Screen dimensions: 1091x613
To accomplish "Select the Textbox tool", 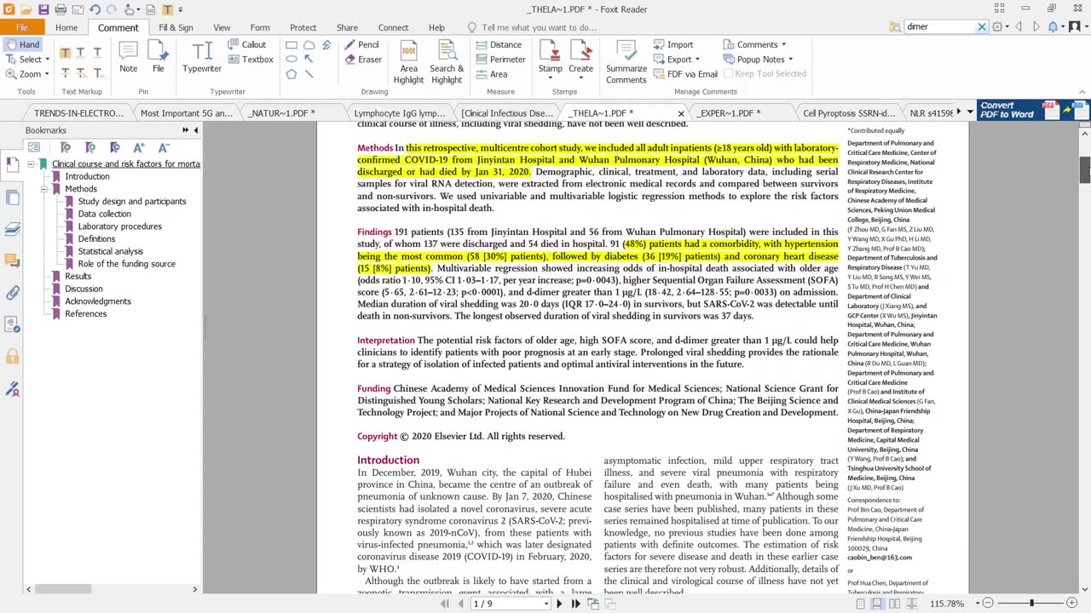I will [251, 60].
